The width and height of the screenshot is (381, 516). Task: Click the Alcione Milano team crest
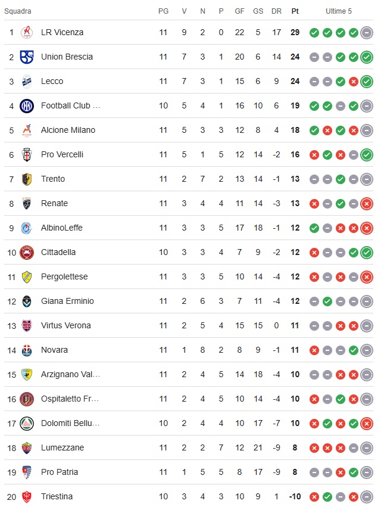coord(27,130)
